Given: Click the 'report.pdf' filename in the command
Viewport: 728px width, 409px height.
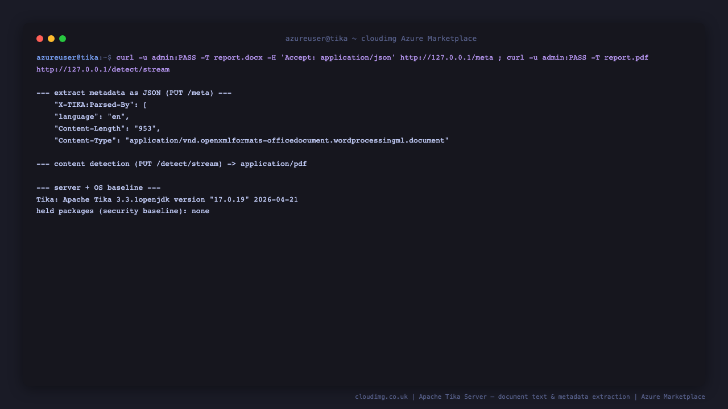Looking at the screenshot, I should click(x=626, y=57).
